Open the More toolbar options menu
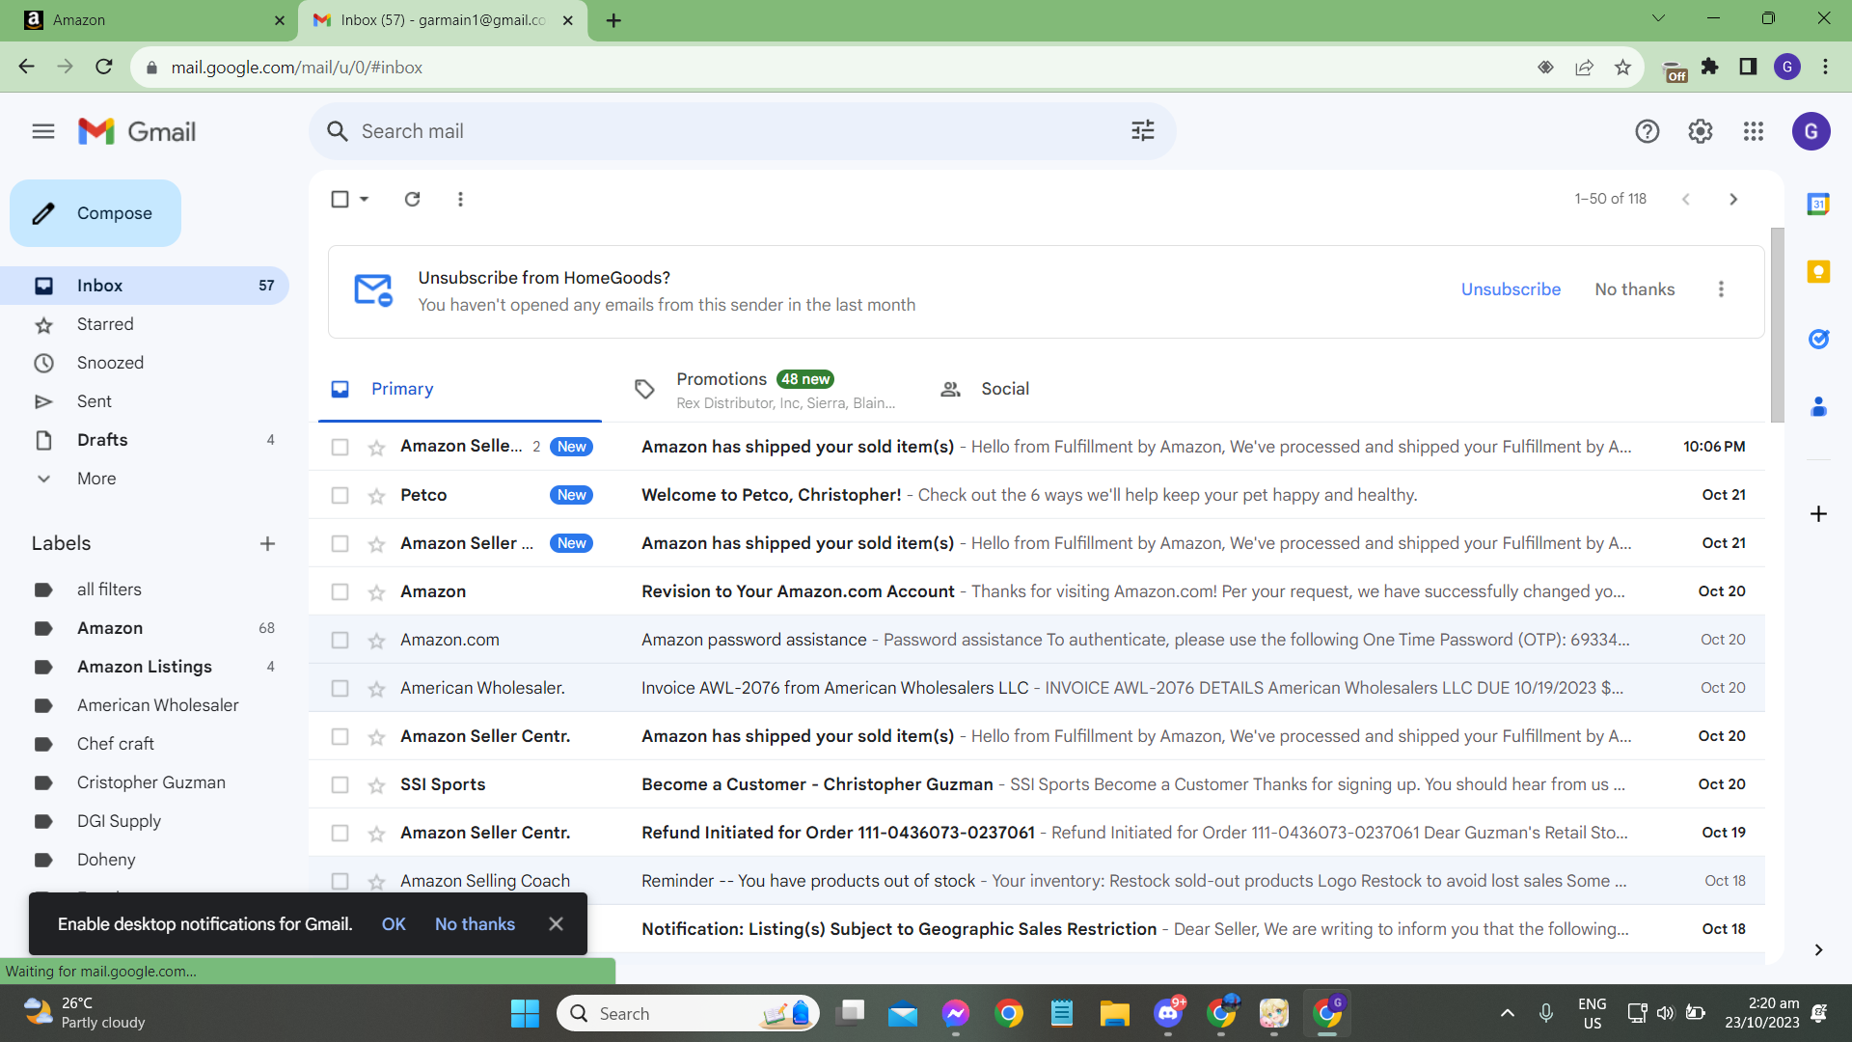Viewport: 1852px width, 1042px height. point(460,199)
